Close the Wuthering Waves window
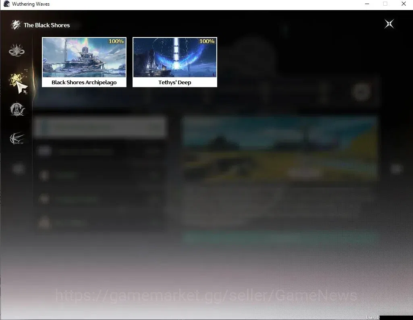413x320 pixels. (x=403, y=4)
